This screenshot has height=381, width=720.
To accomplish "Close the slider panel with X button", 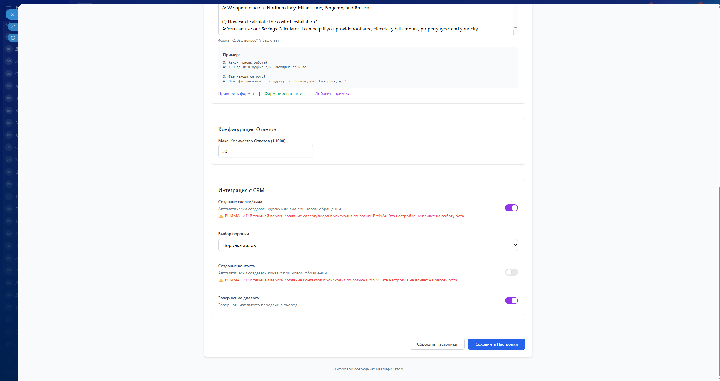I will [12, 14].
